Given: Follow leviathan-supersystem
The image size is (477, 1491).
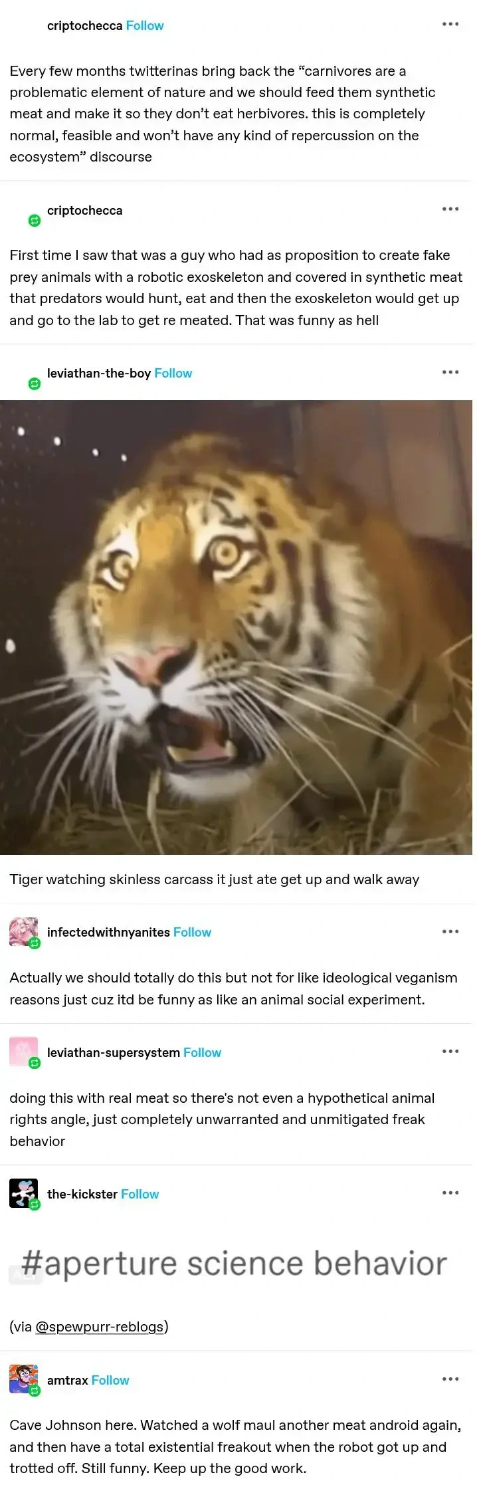Looking at the screenshot, I should 203,1052.
